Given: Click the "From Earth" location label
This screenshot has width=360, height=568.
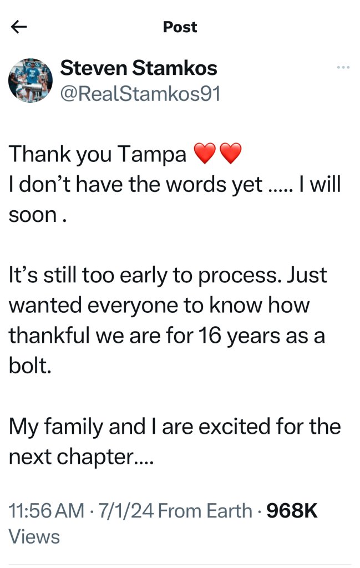Looking at the screenshot, I should [x=205, y=511].
